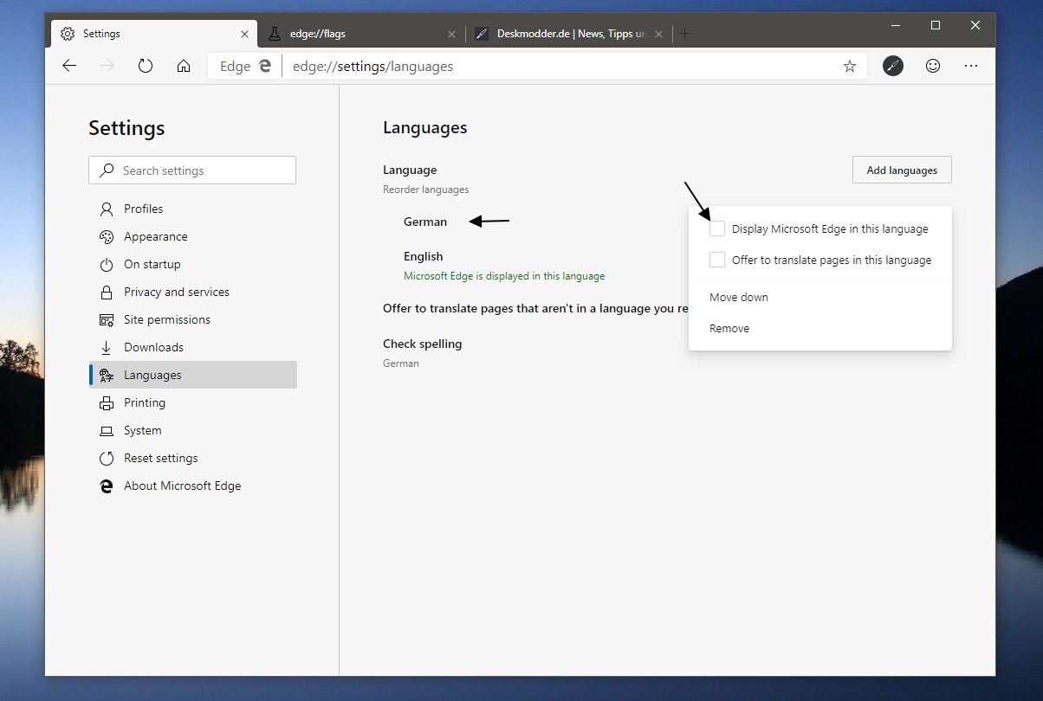Close the Settings tab

[x=245, y=34]
